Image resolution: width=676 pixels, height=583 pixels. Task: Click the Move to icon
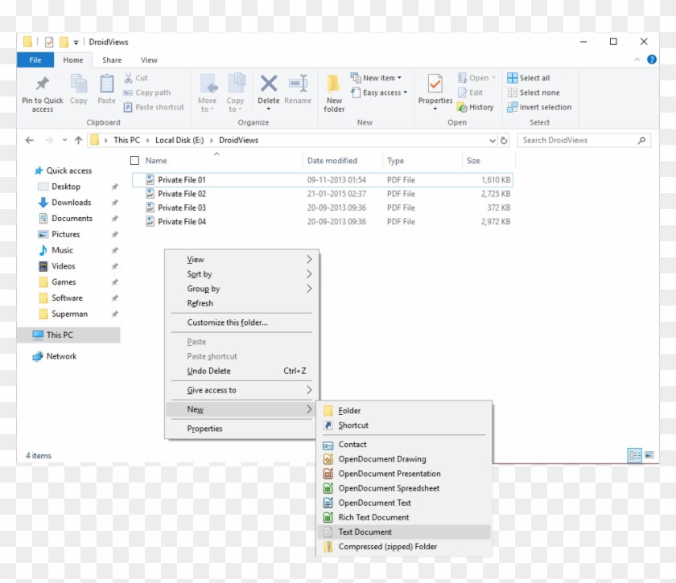[208, 84]
